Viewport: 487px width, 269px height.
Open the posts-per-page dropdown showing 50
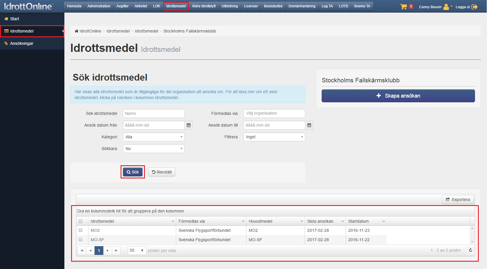tap(137, 251)
